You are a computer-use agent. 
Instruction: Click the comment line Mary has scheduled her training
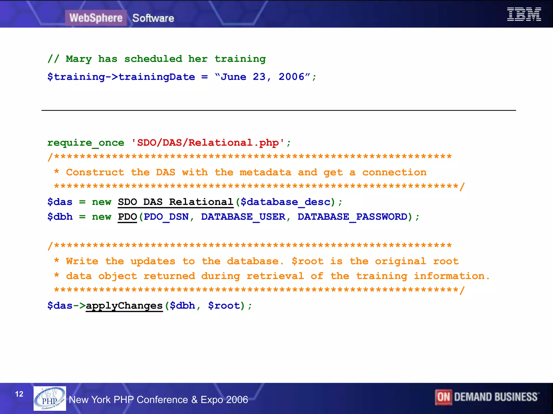click(157, 59)
